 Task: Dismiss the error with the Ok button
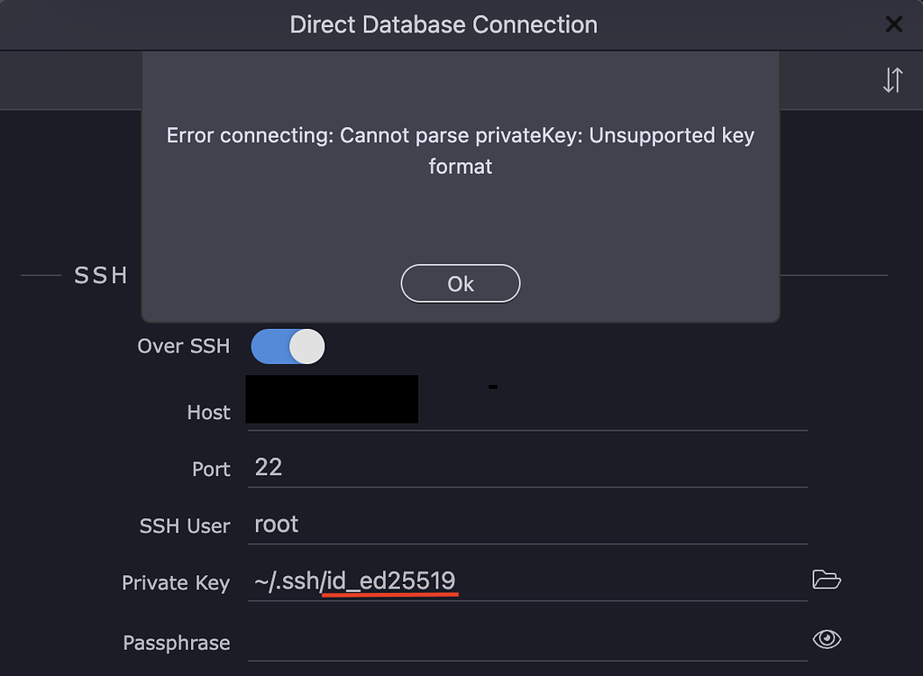click(x=461, y=283)
